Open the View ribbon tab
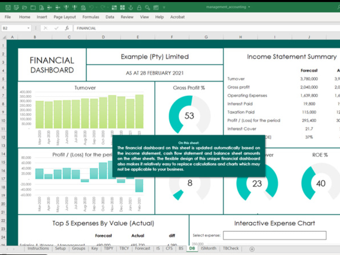340x255 pixels. coord(144,17)
